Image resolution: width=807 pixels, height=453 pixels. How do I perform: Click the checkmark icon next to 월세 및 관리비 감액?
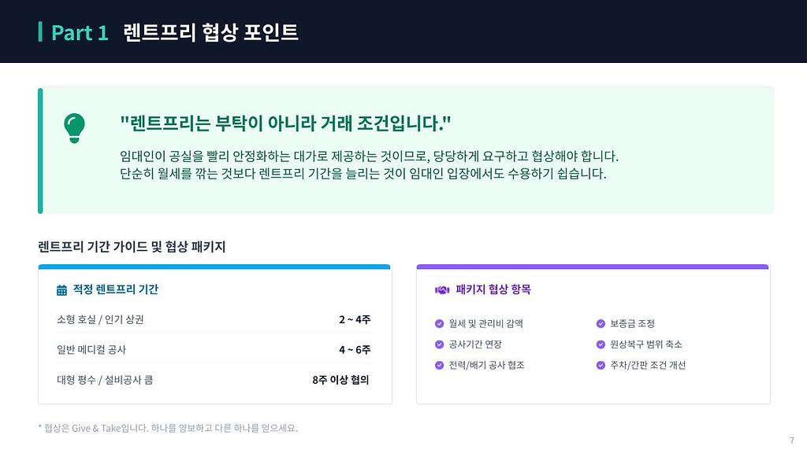pyautogui.click(x=440, y=323)
